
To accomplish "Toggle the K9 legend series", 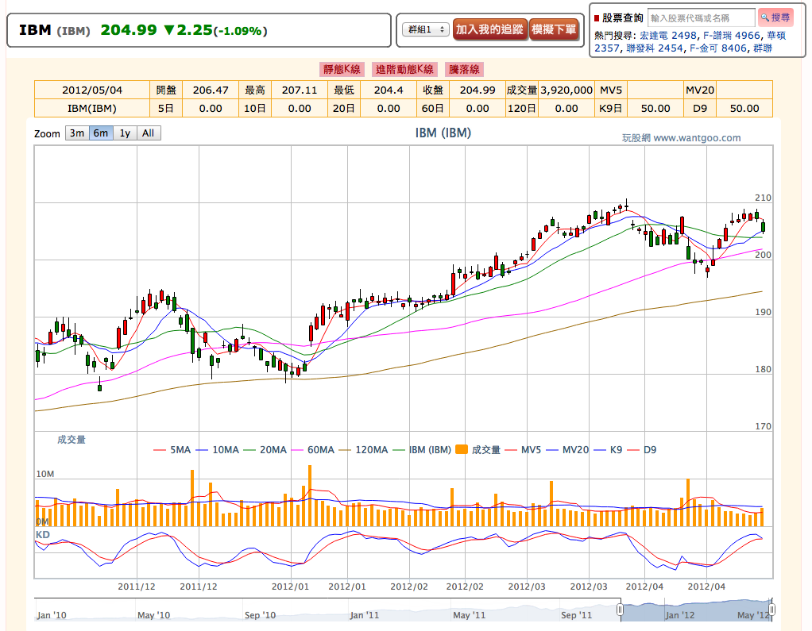I will point(609,450).
